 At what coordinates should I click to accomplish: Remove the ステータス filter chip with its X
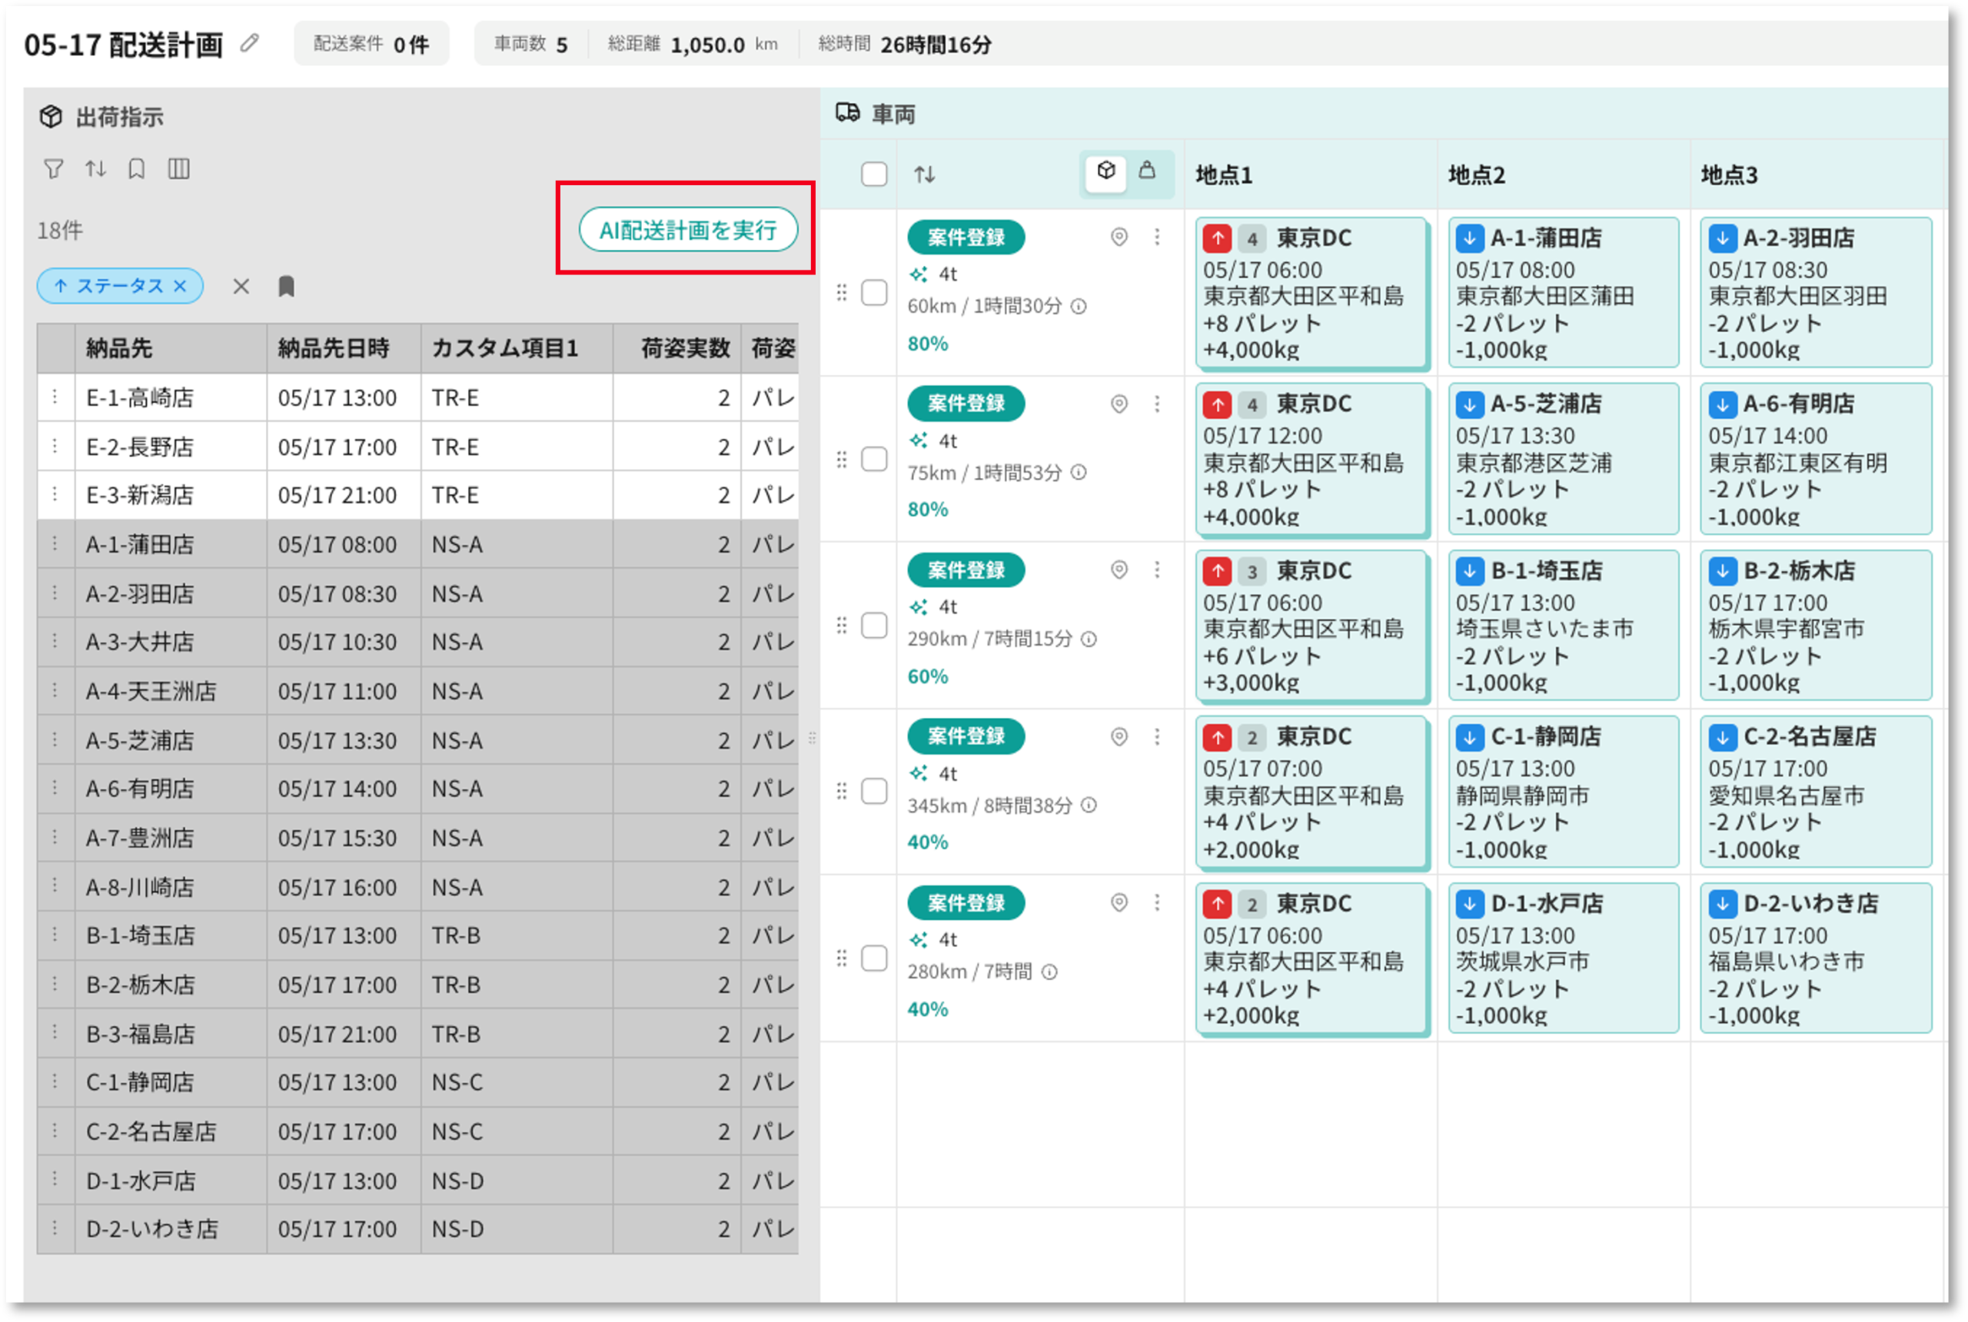coord(181,287)
